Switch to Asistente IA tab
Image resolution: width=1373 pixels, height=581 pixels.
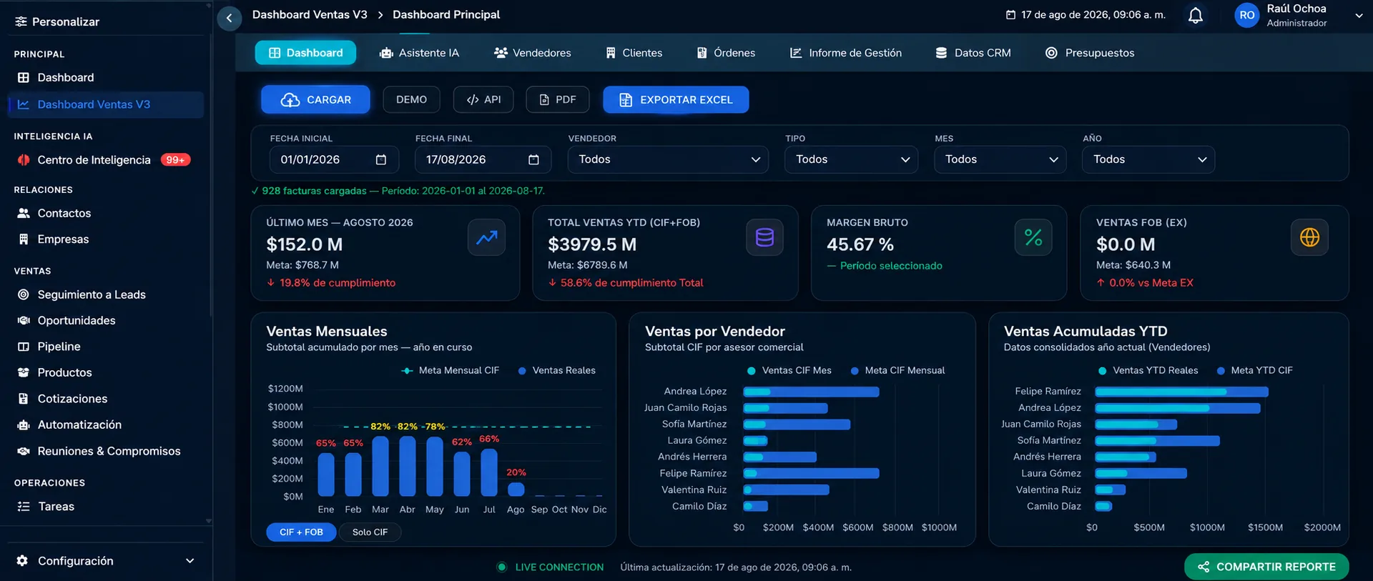419,53
